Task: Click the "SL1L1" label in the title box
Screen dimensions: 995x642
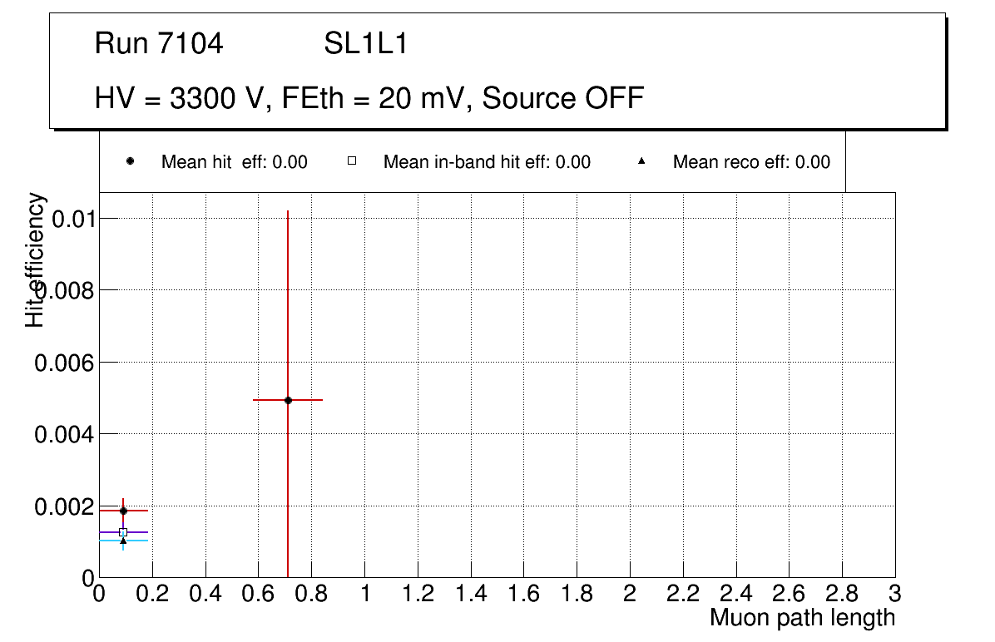Action: click(366, 44)
